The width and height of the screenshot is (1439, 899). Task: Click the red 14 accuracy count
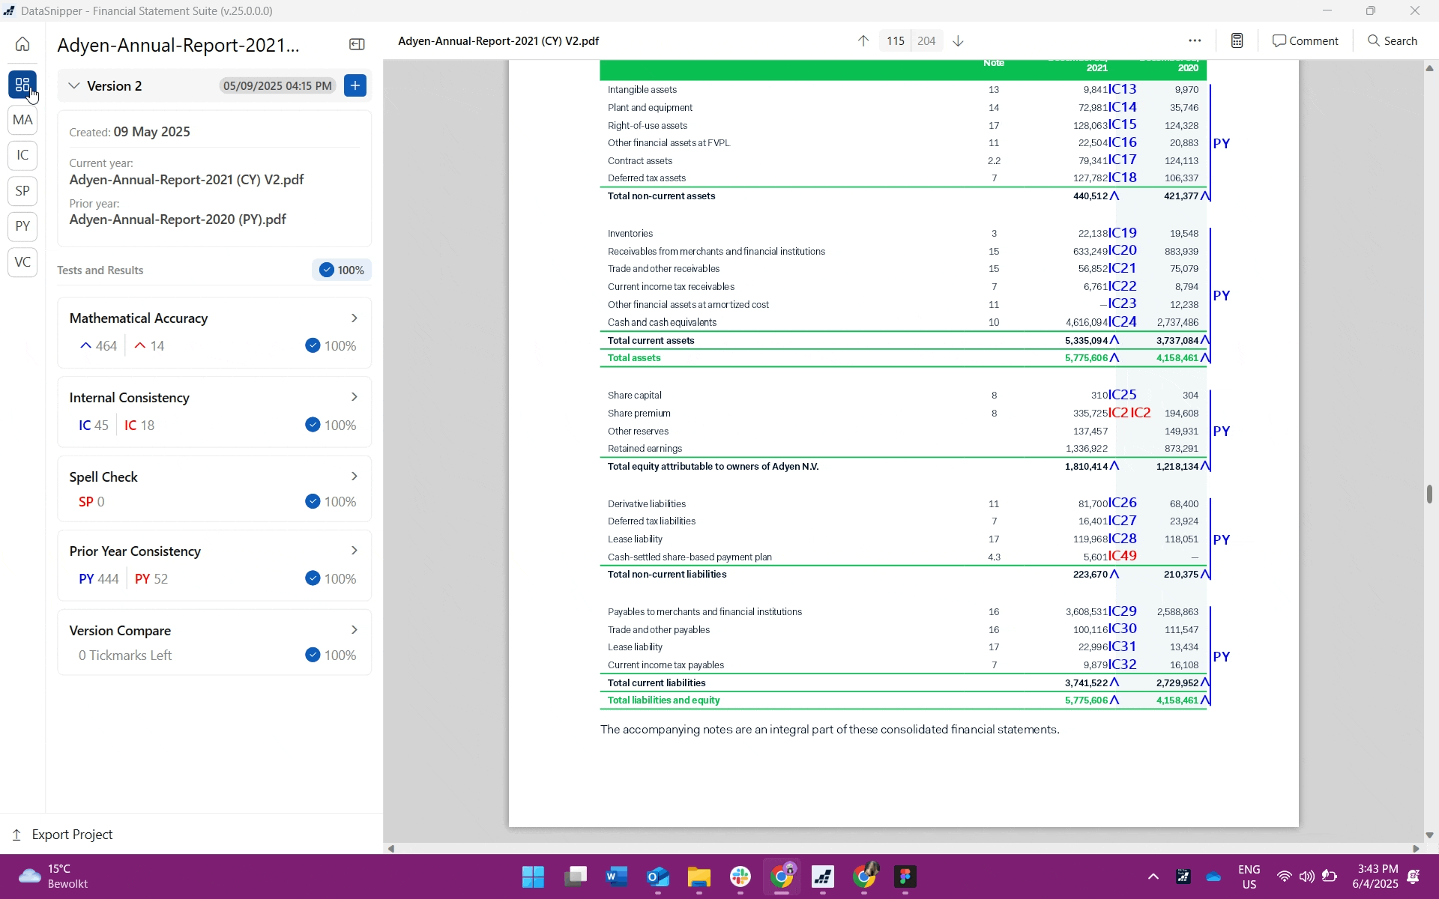[x=149, y=346]
